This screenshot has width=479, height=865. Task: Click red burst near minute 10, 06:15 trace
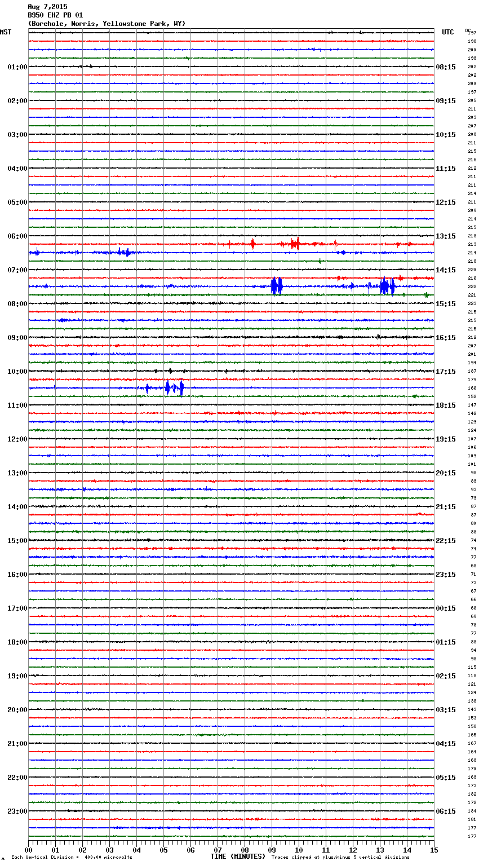click(294, 244)
